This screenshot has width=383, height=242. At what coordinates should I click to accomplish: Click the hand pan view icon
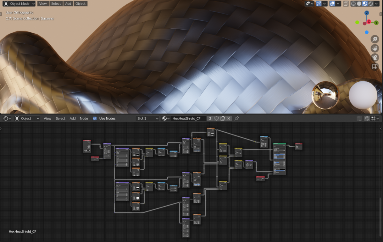coord(375,48)
